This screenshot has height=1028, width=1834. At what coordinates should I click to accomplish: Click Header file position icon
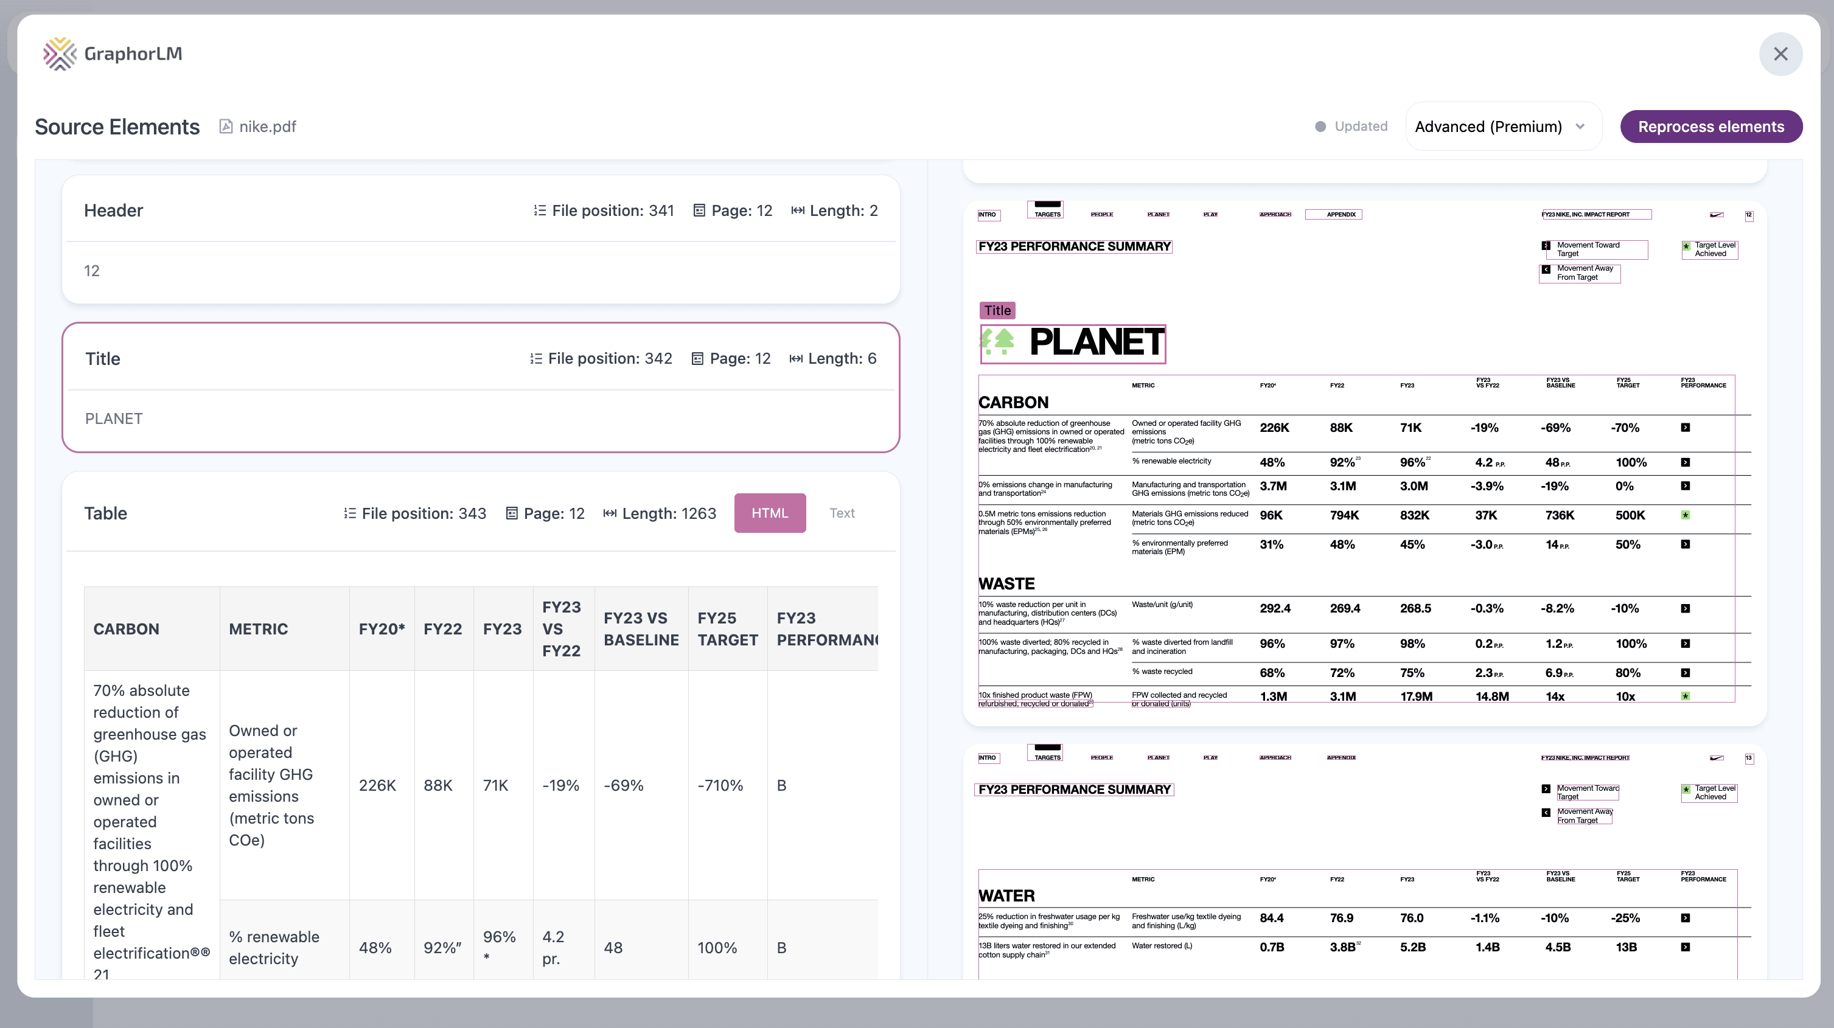point(540,210)
